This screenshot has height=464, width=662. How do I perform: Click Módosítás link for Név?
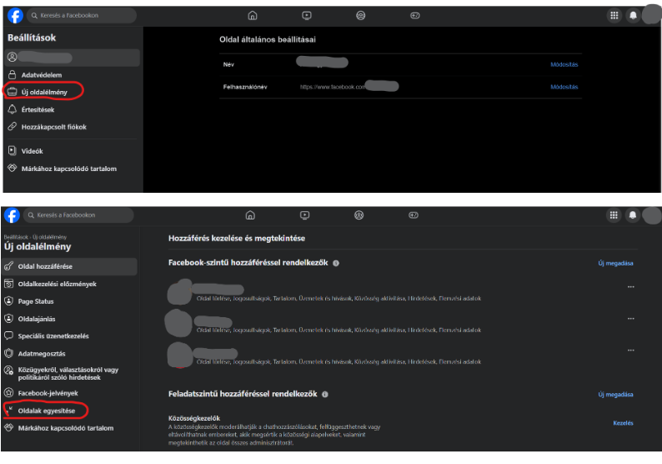[x=564, y=64]
